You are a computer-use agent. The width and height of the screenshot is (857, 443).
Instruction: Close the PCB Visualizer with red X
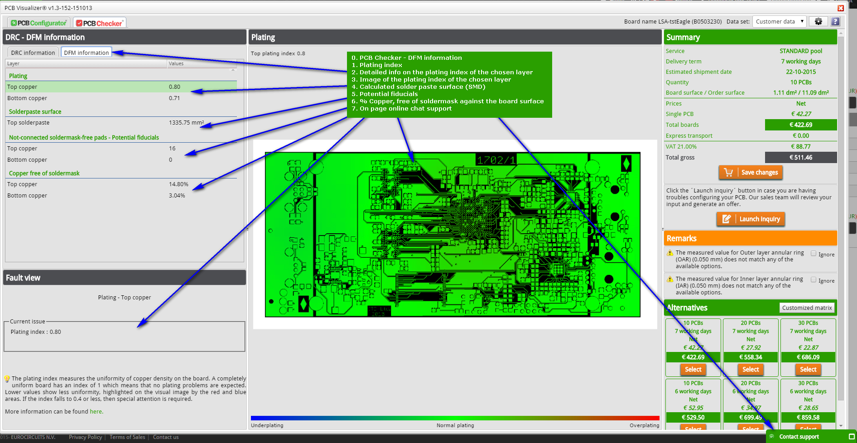pyautogui.click(x=841, y=8)
